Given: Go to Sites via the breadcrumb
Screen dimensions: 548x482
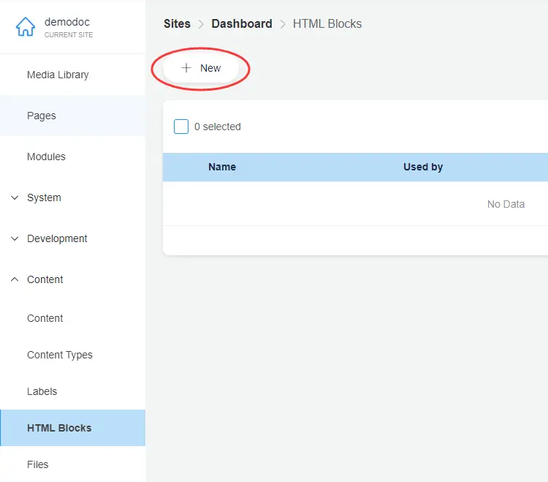Looking at the screenshot, I should pyautogui.click(x=177, y=23).
